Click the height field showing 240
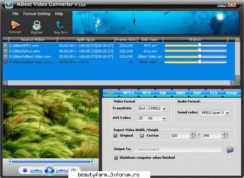Viewport: 244px width, 178px height. point(212,136)
